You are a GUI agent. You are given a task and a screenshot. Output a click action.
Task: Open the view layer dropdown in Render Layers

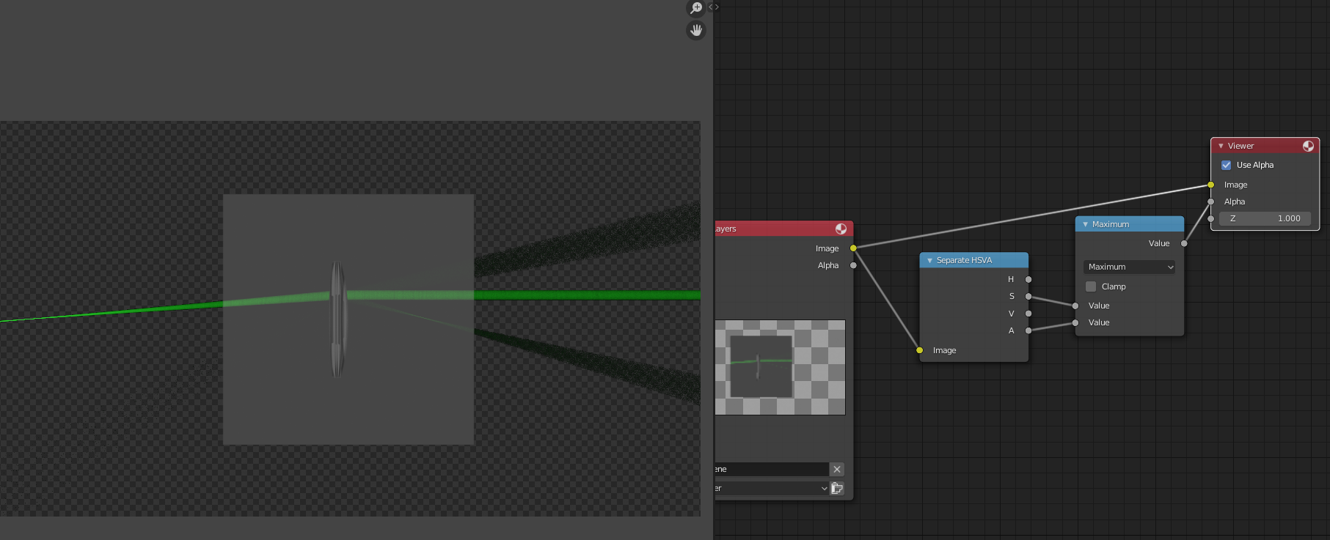pyautogui.click(x=772, y=488)
